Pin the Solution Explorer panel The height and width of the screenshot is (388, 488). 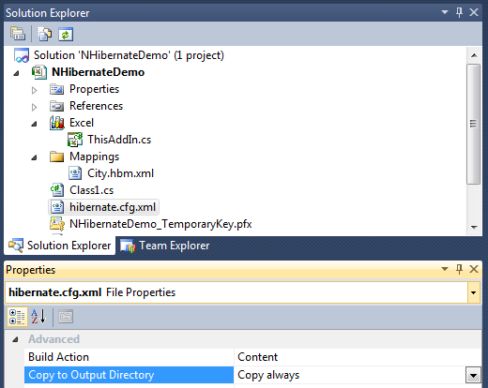(459, 12)
